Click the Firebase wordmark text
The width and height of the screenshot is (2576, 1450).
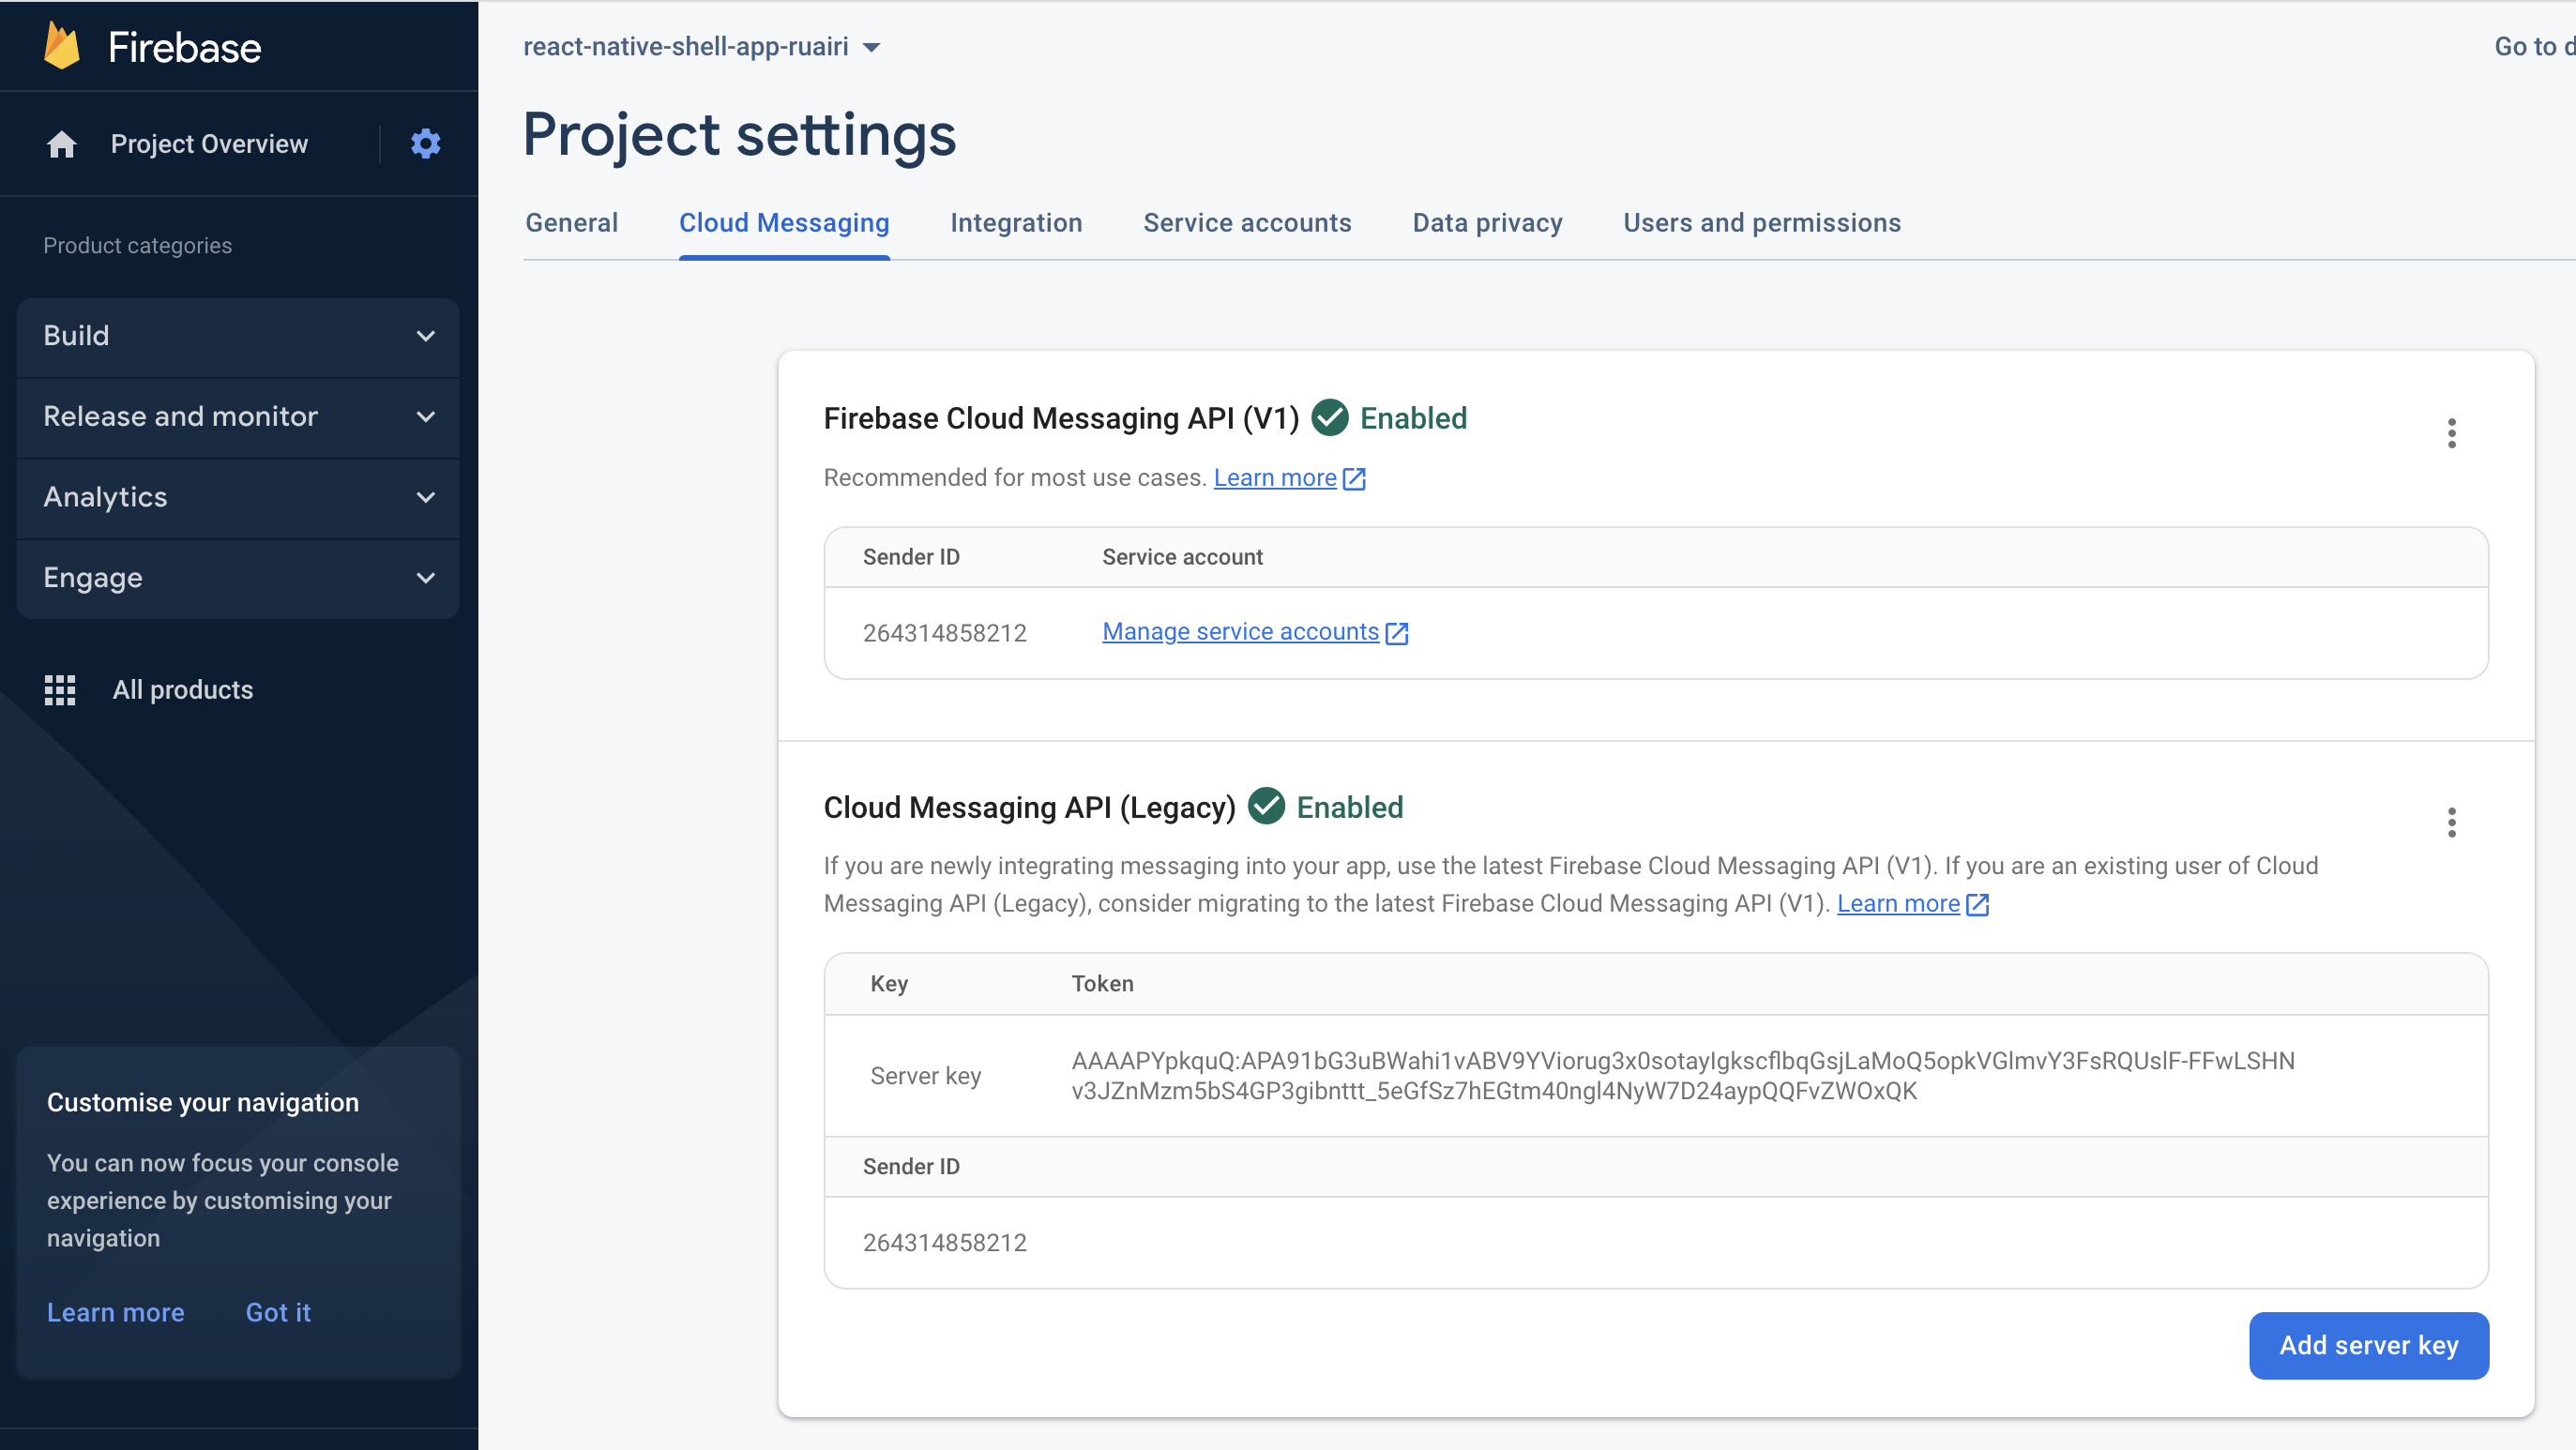(x=185, y=47)
